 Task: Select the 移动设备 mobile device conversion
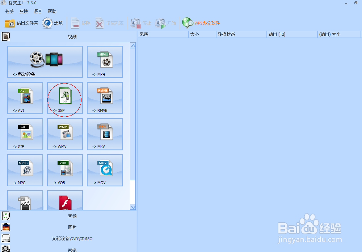(x=45, y=62)
